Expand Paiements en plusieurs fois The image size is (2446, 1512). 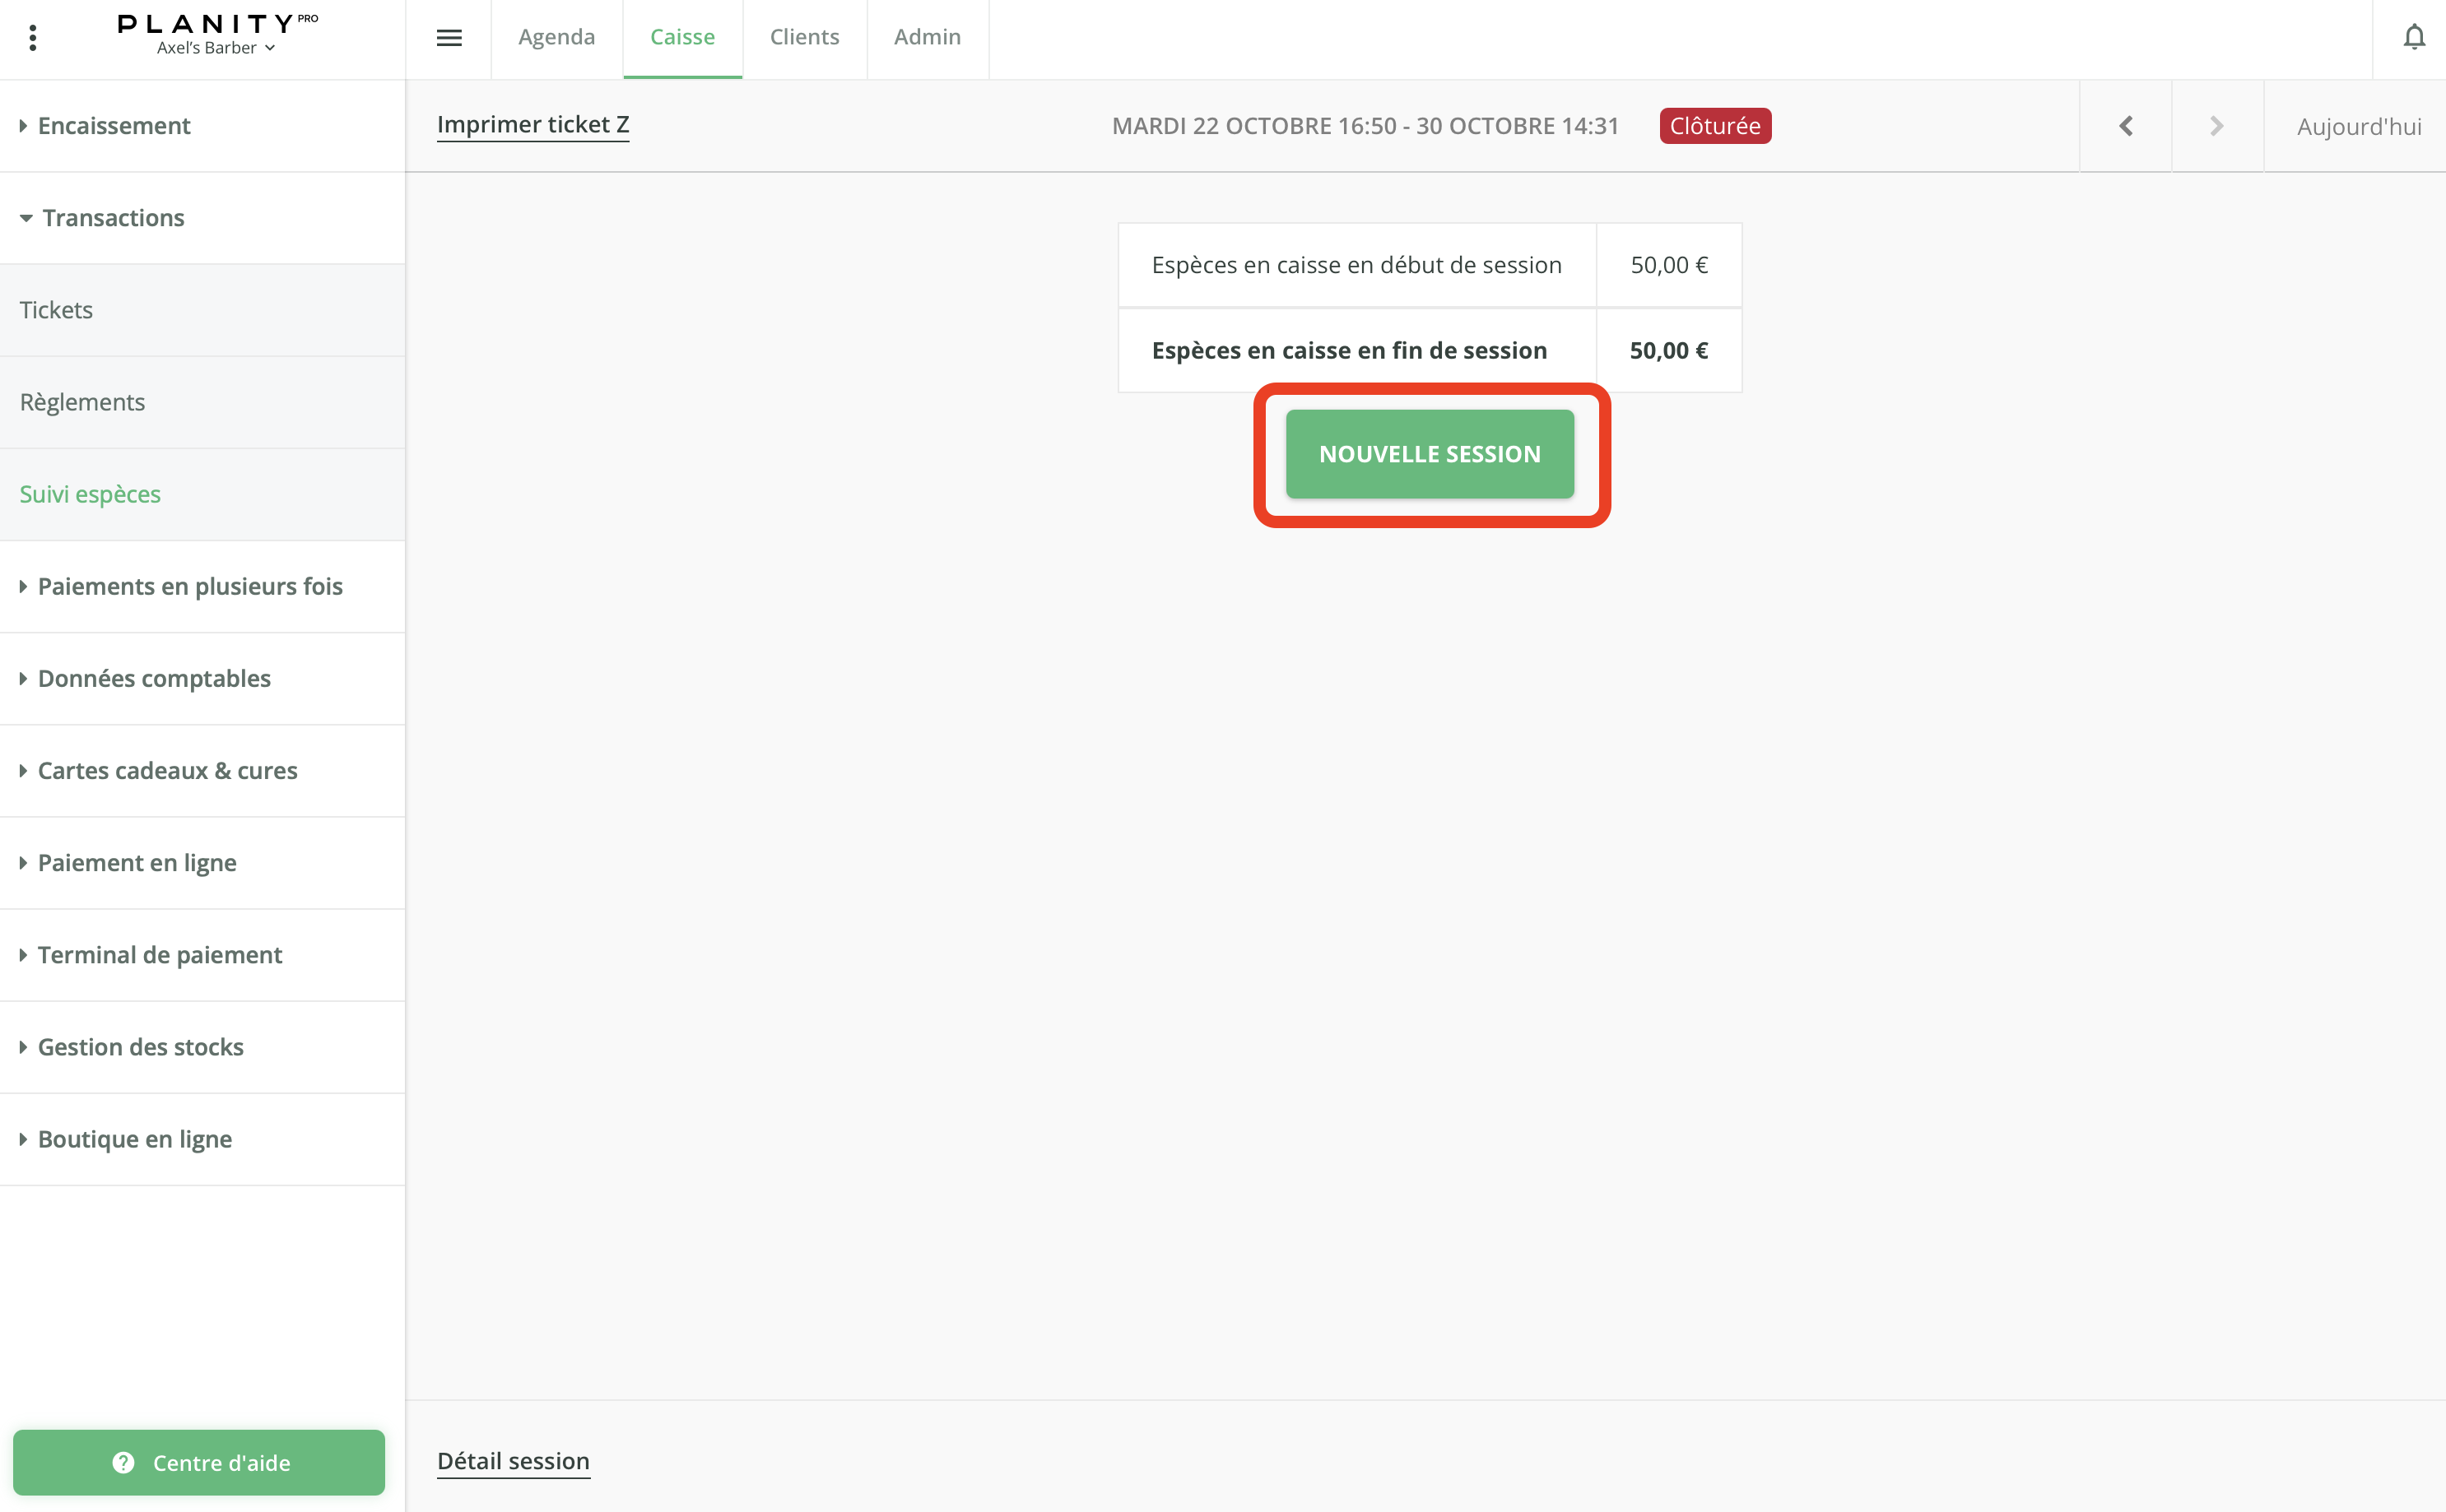(189, 586)
